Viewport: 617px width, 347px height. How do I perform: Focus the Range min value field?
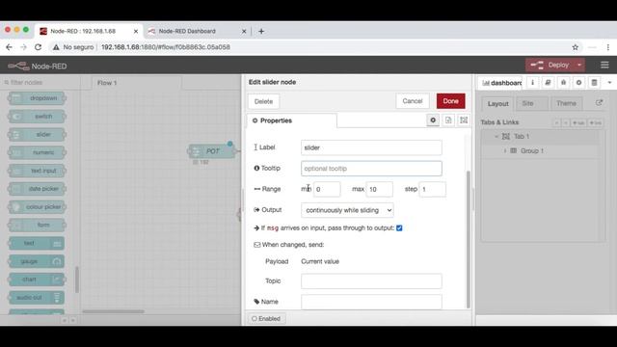point(327,189)
